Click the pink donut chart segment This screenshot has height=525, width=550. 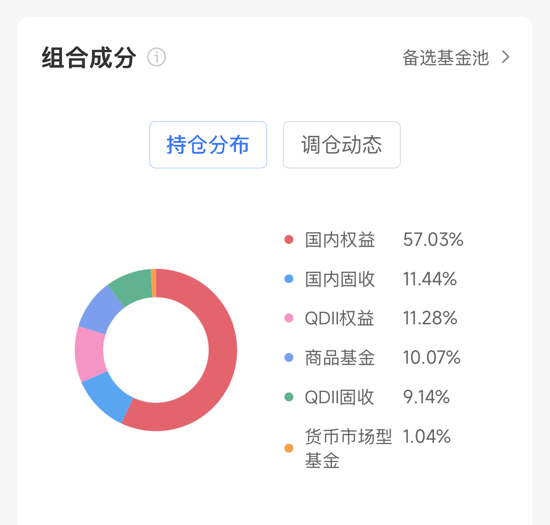[x=90, y=353]
